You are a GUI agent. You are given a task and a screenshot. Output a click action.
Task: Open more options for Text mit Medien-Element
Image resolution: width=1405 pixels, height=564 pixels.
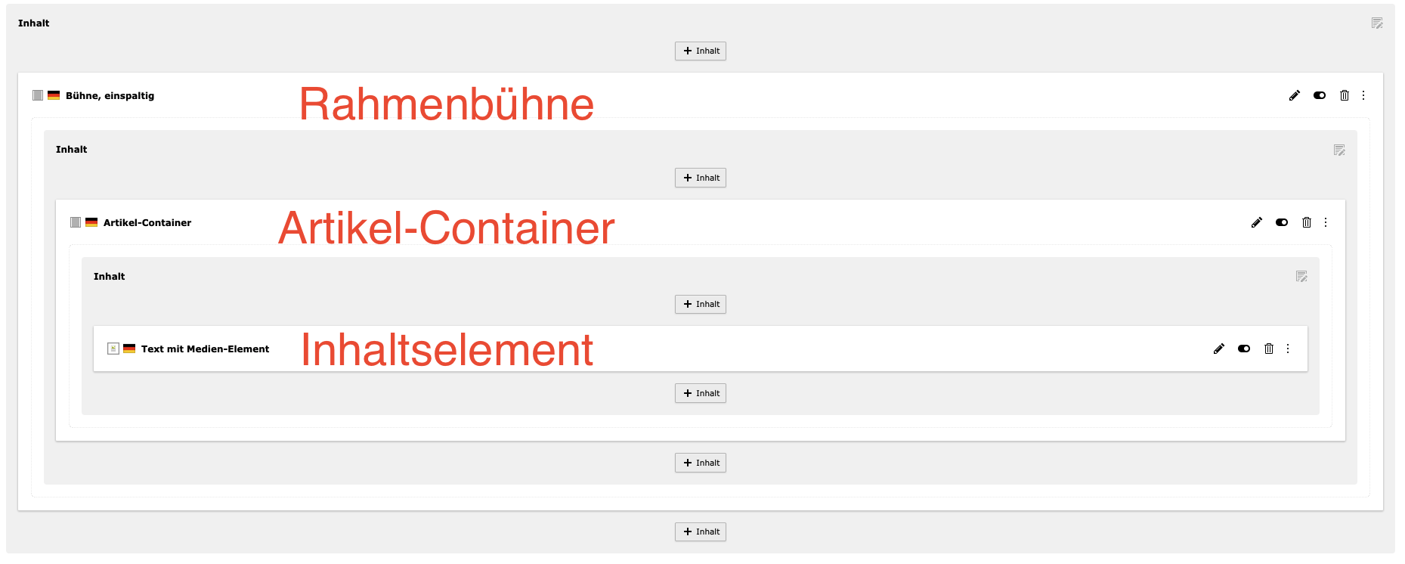1288,349
